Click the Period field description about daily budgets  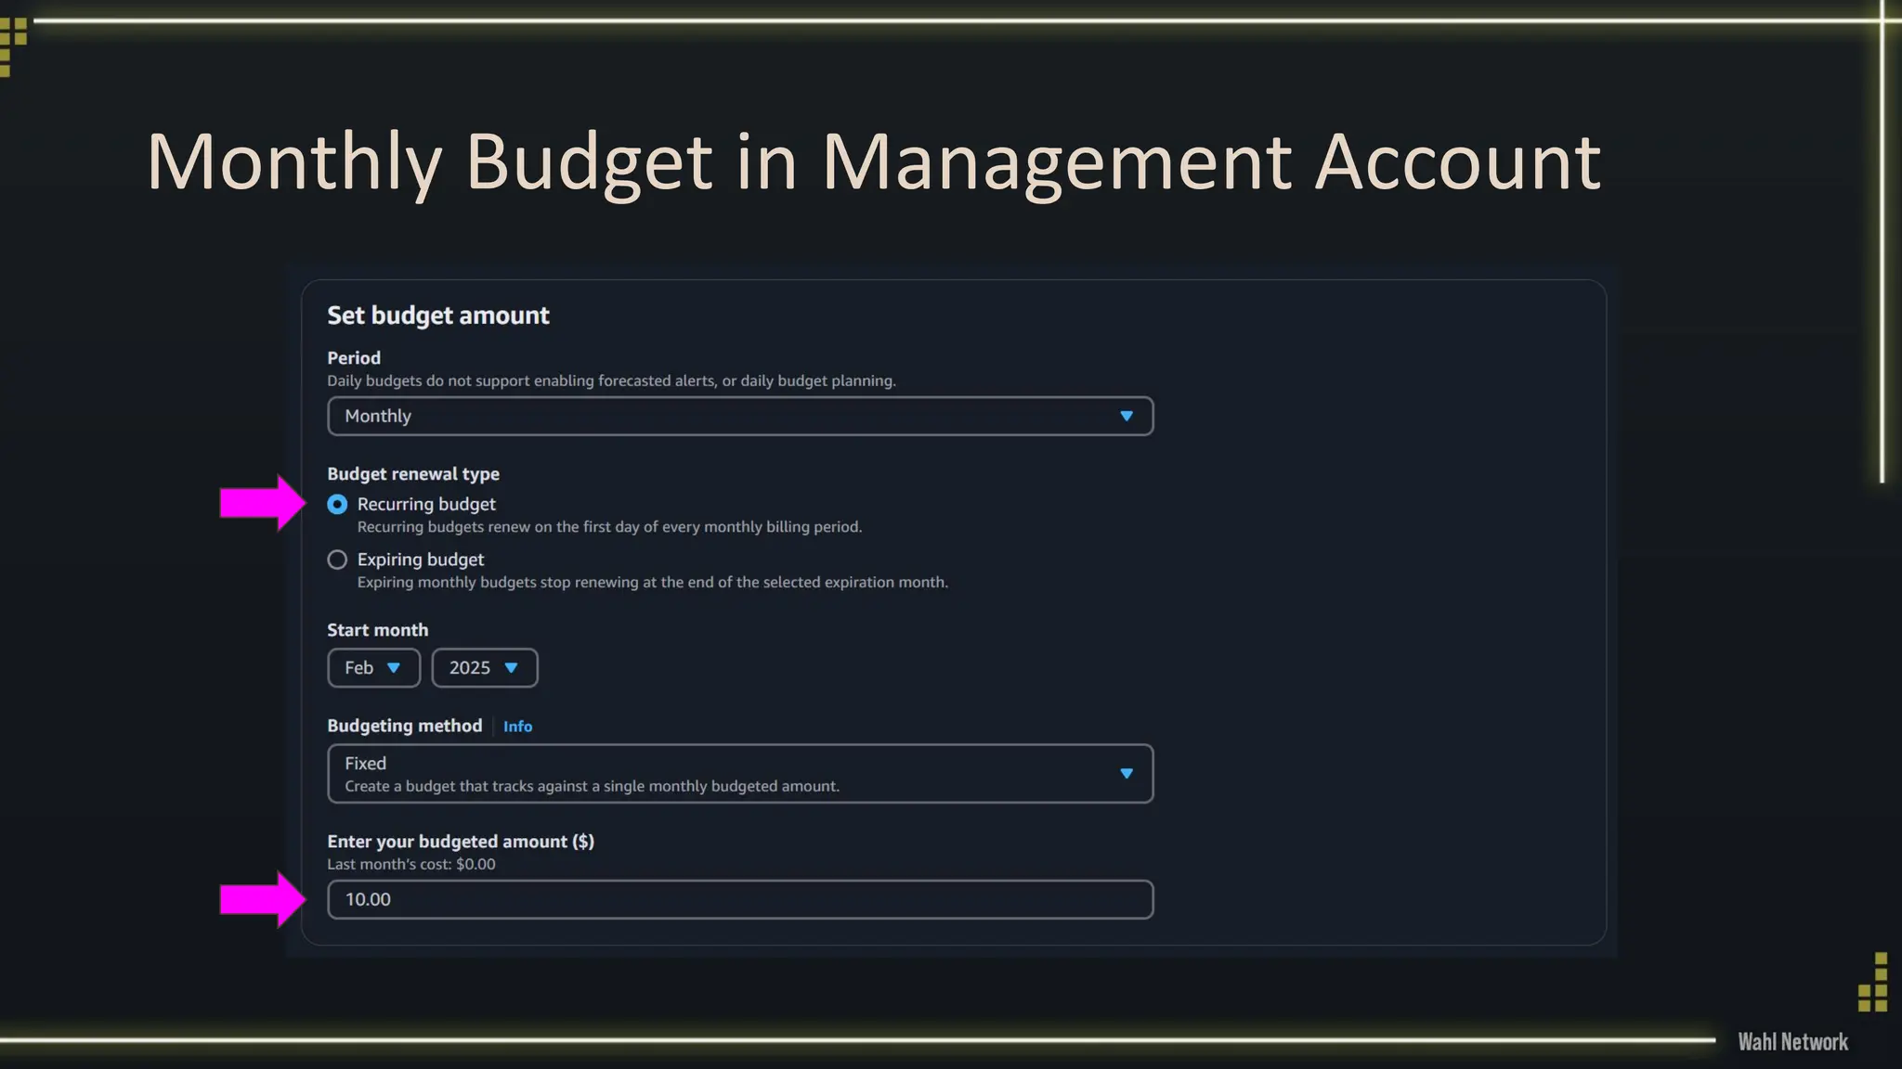pyautogui.click(x=611, y=380)
